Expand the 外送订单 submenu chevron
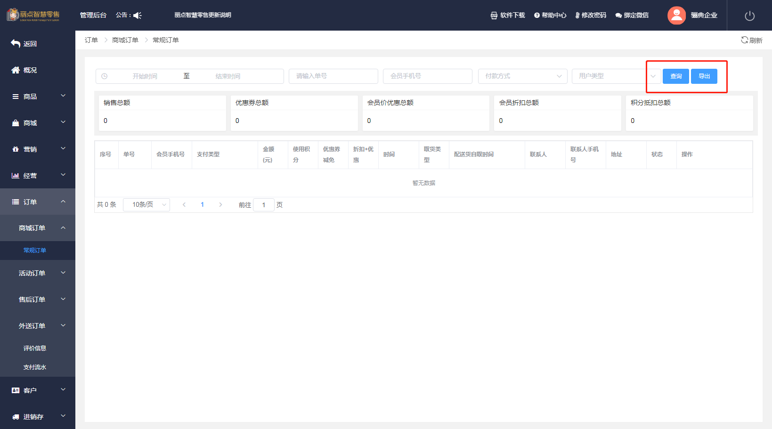Viewport: 772px width, 429px height. 63,325
